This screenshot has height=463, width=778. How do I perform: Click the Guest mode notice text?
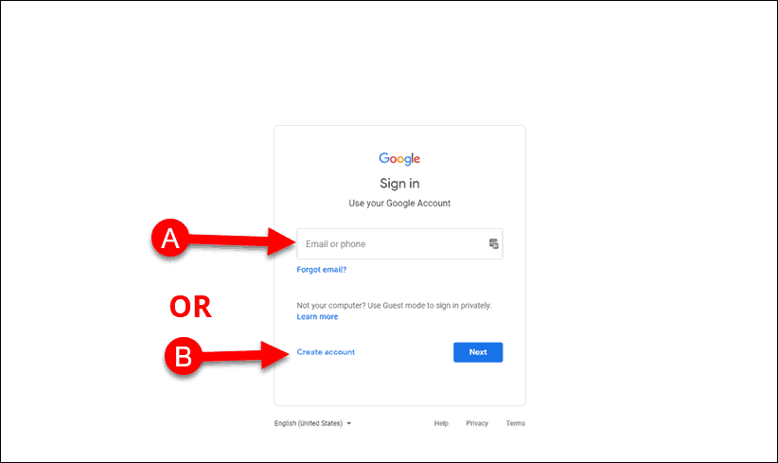tap(394, 305)
